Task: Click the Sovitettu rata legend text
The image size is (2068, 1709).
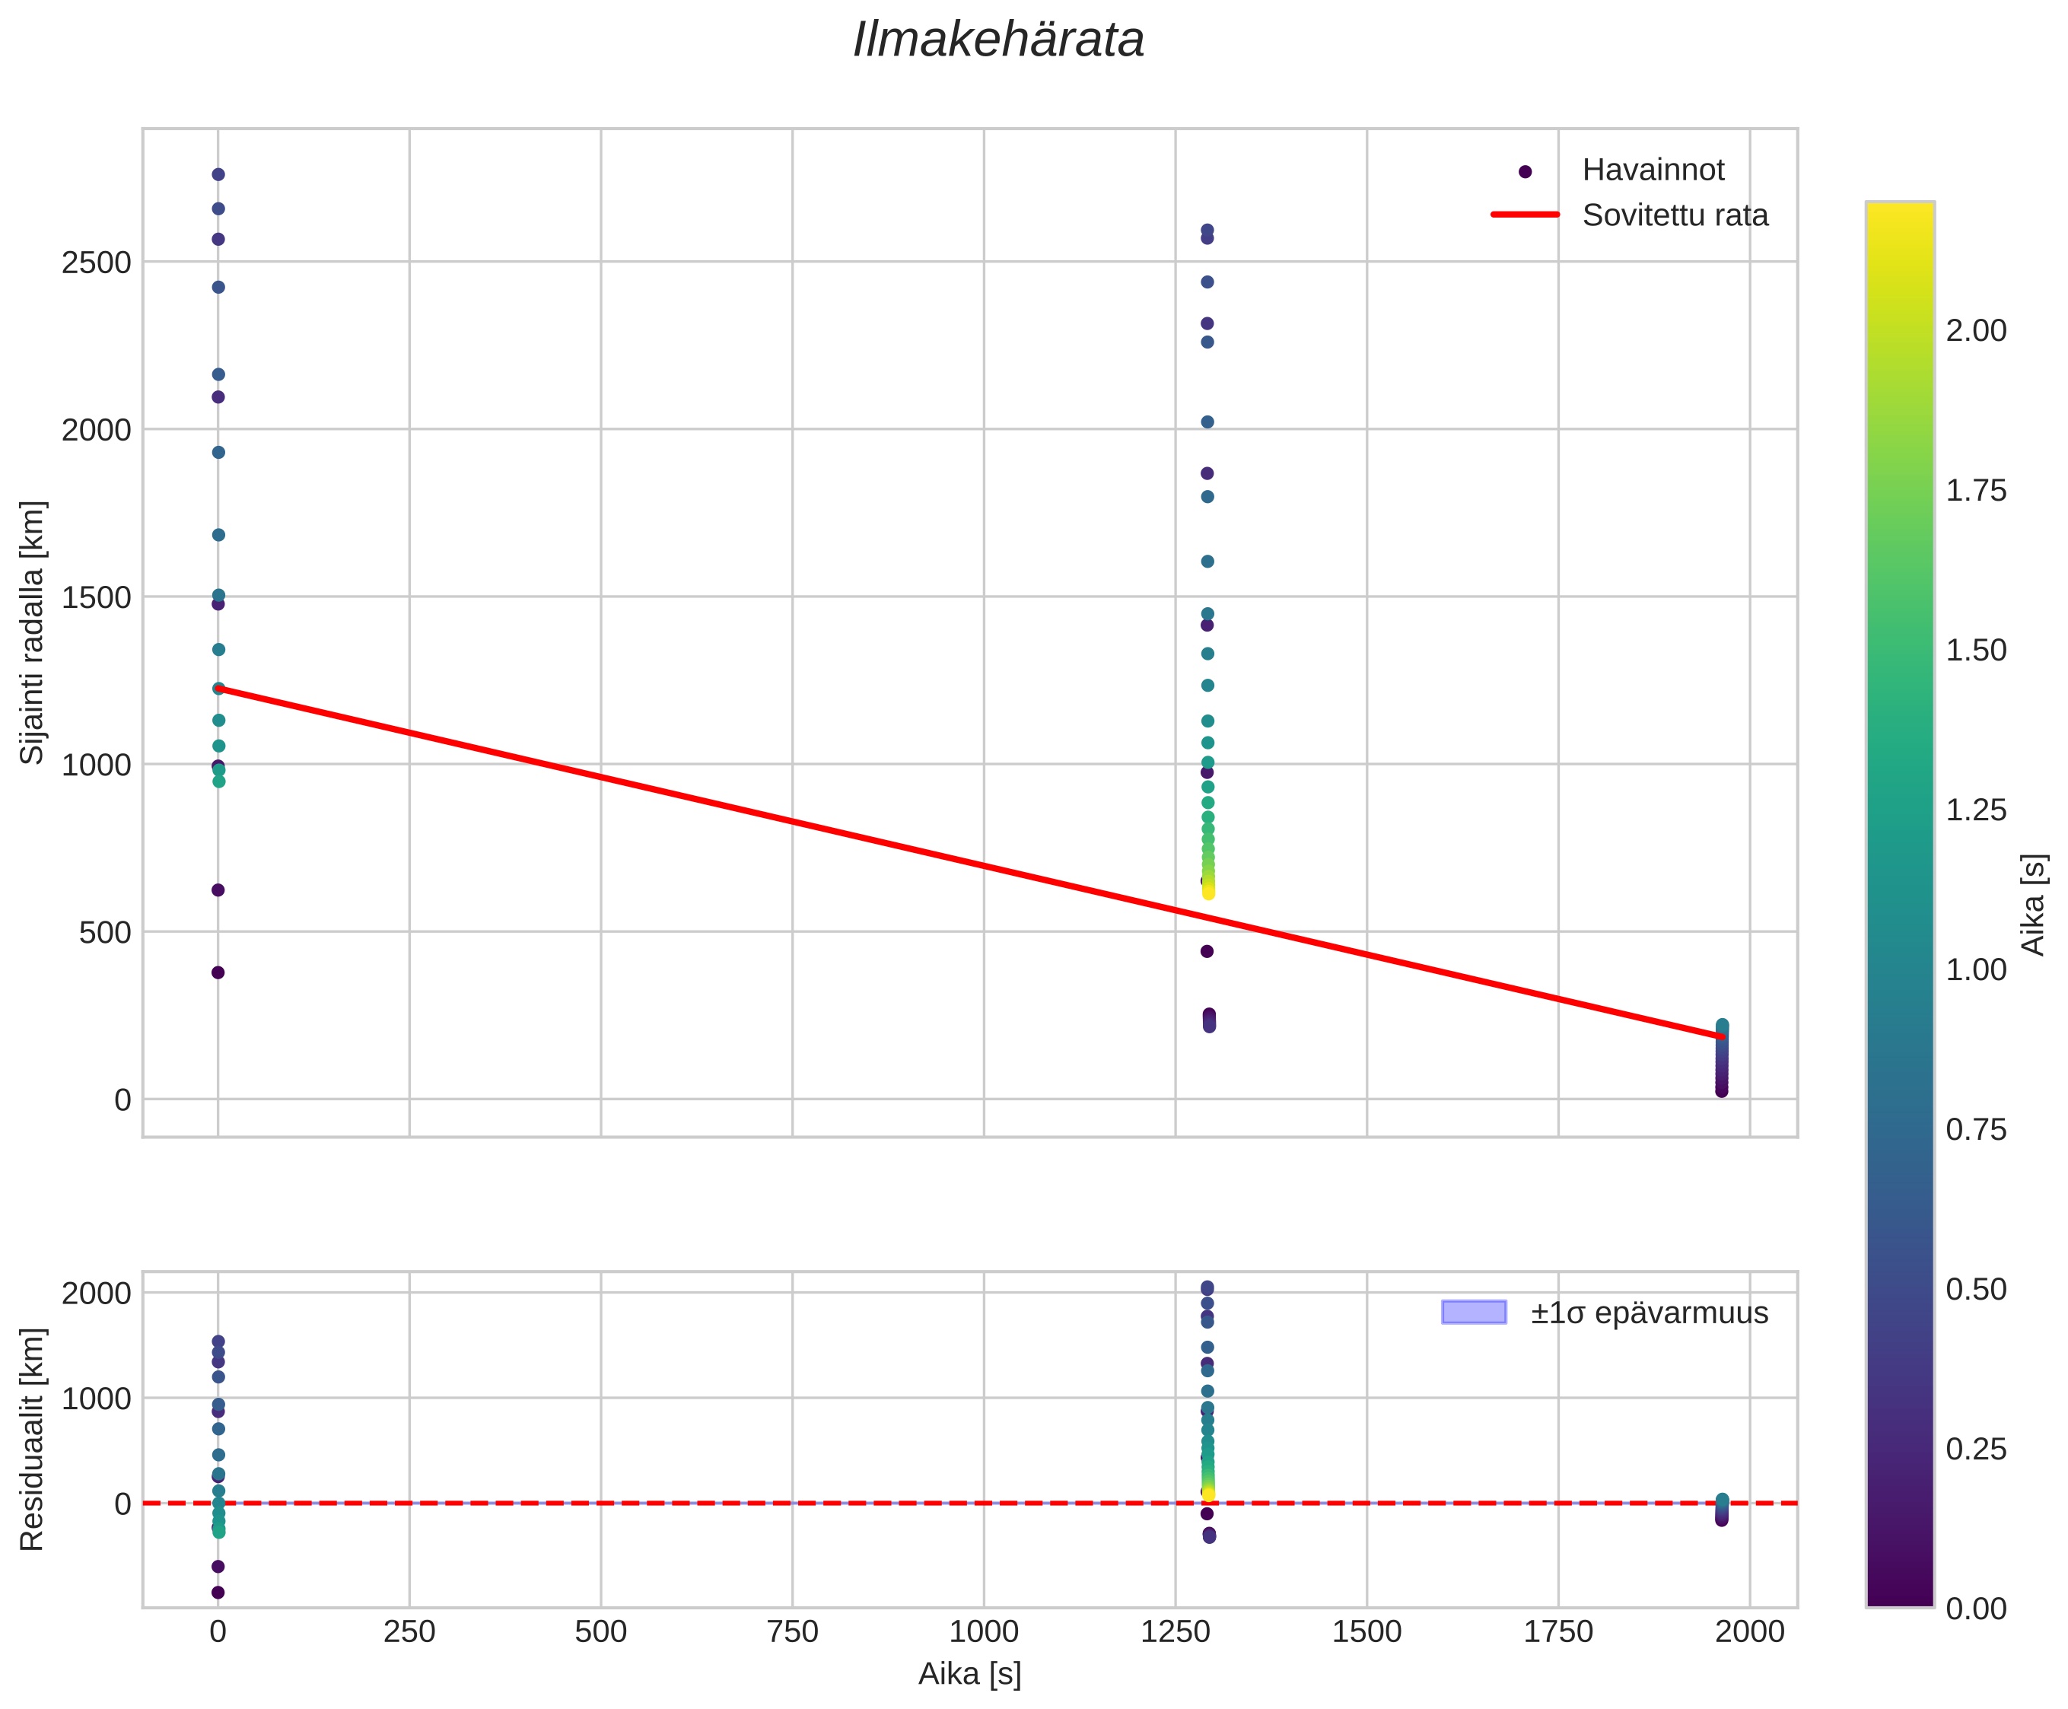Action: pyautogui.click(x=1675, y=215)
